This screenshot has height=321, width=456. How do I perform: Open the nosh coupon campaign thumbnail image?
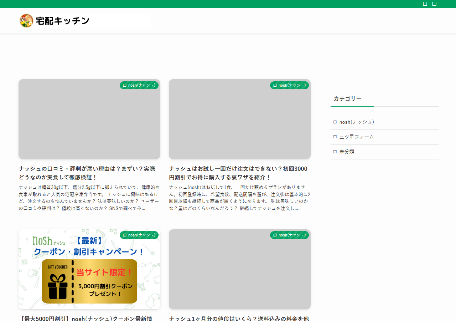[x=89, y=269]
